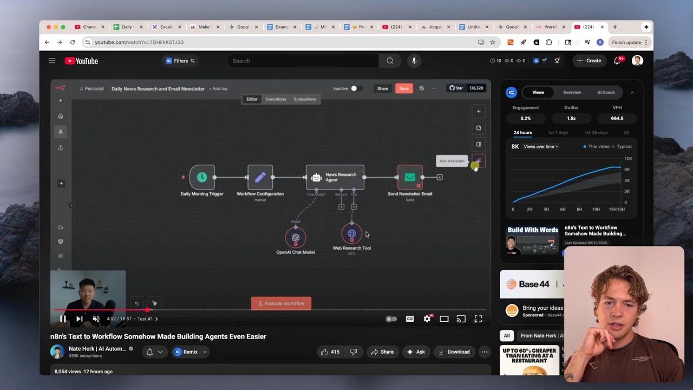This screenshot has width=693, height=390.
Task: Click the YouTube Create button
Action: 589,61
